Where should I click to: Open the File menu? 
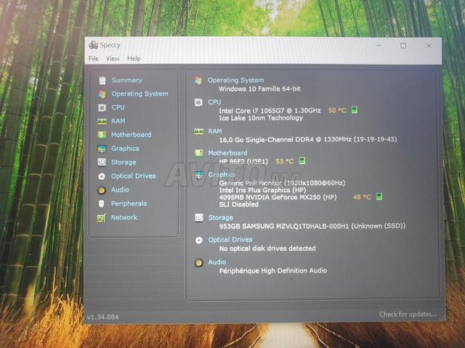click(94, 59)
